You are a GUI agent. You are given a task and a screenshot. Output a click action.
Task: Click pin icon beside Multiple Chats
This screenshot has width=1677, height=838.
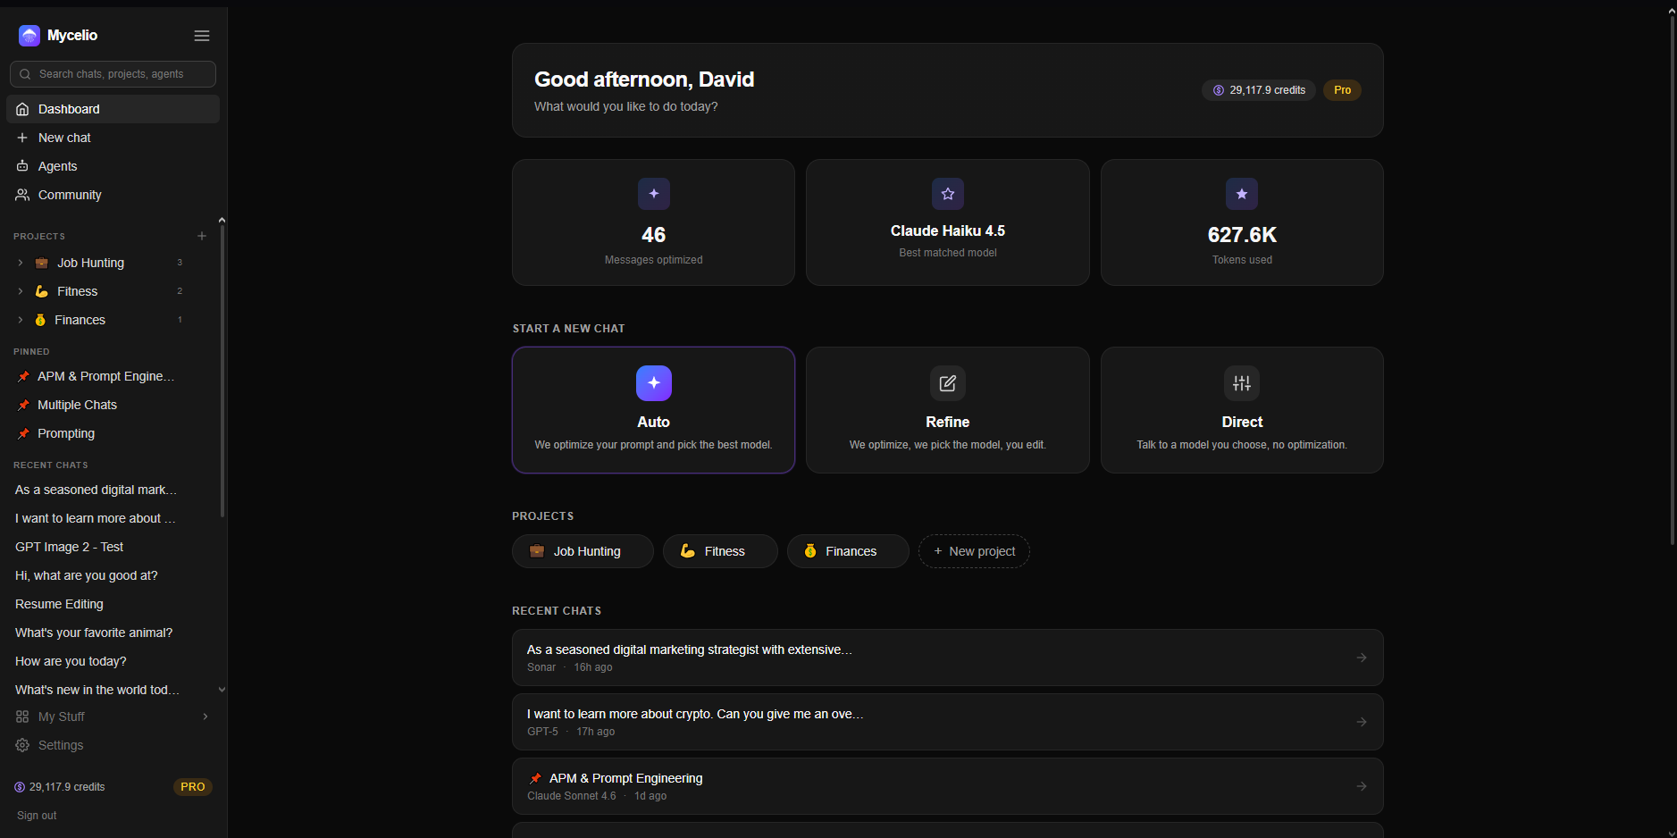click(x=23, y=405)
